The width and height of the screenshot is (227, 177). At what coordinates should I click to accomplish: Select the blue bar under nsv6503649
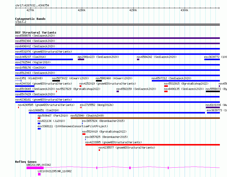point(25,91)
